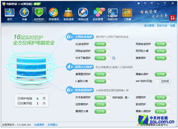
Task: Click 保护用户上网和下载时的安全 description
Action: pos(112,37)
